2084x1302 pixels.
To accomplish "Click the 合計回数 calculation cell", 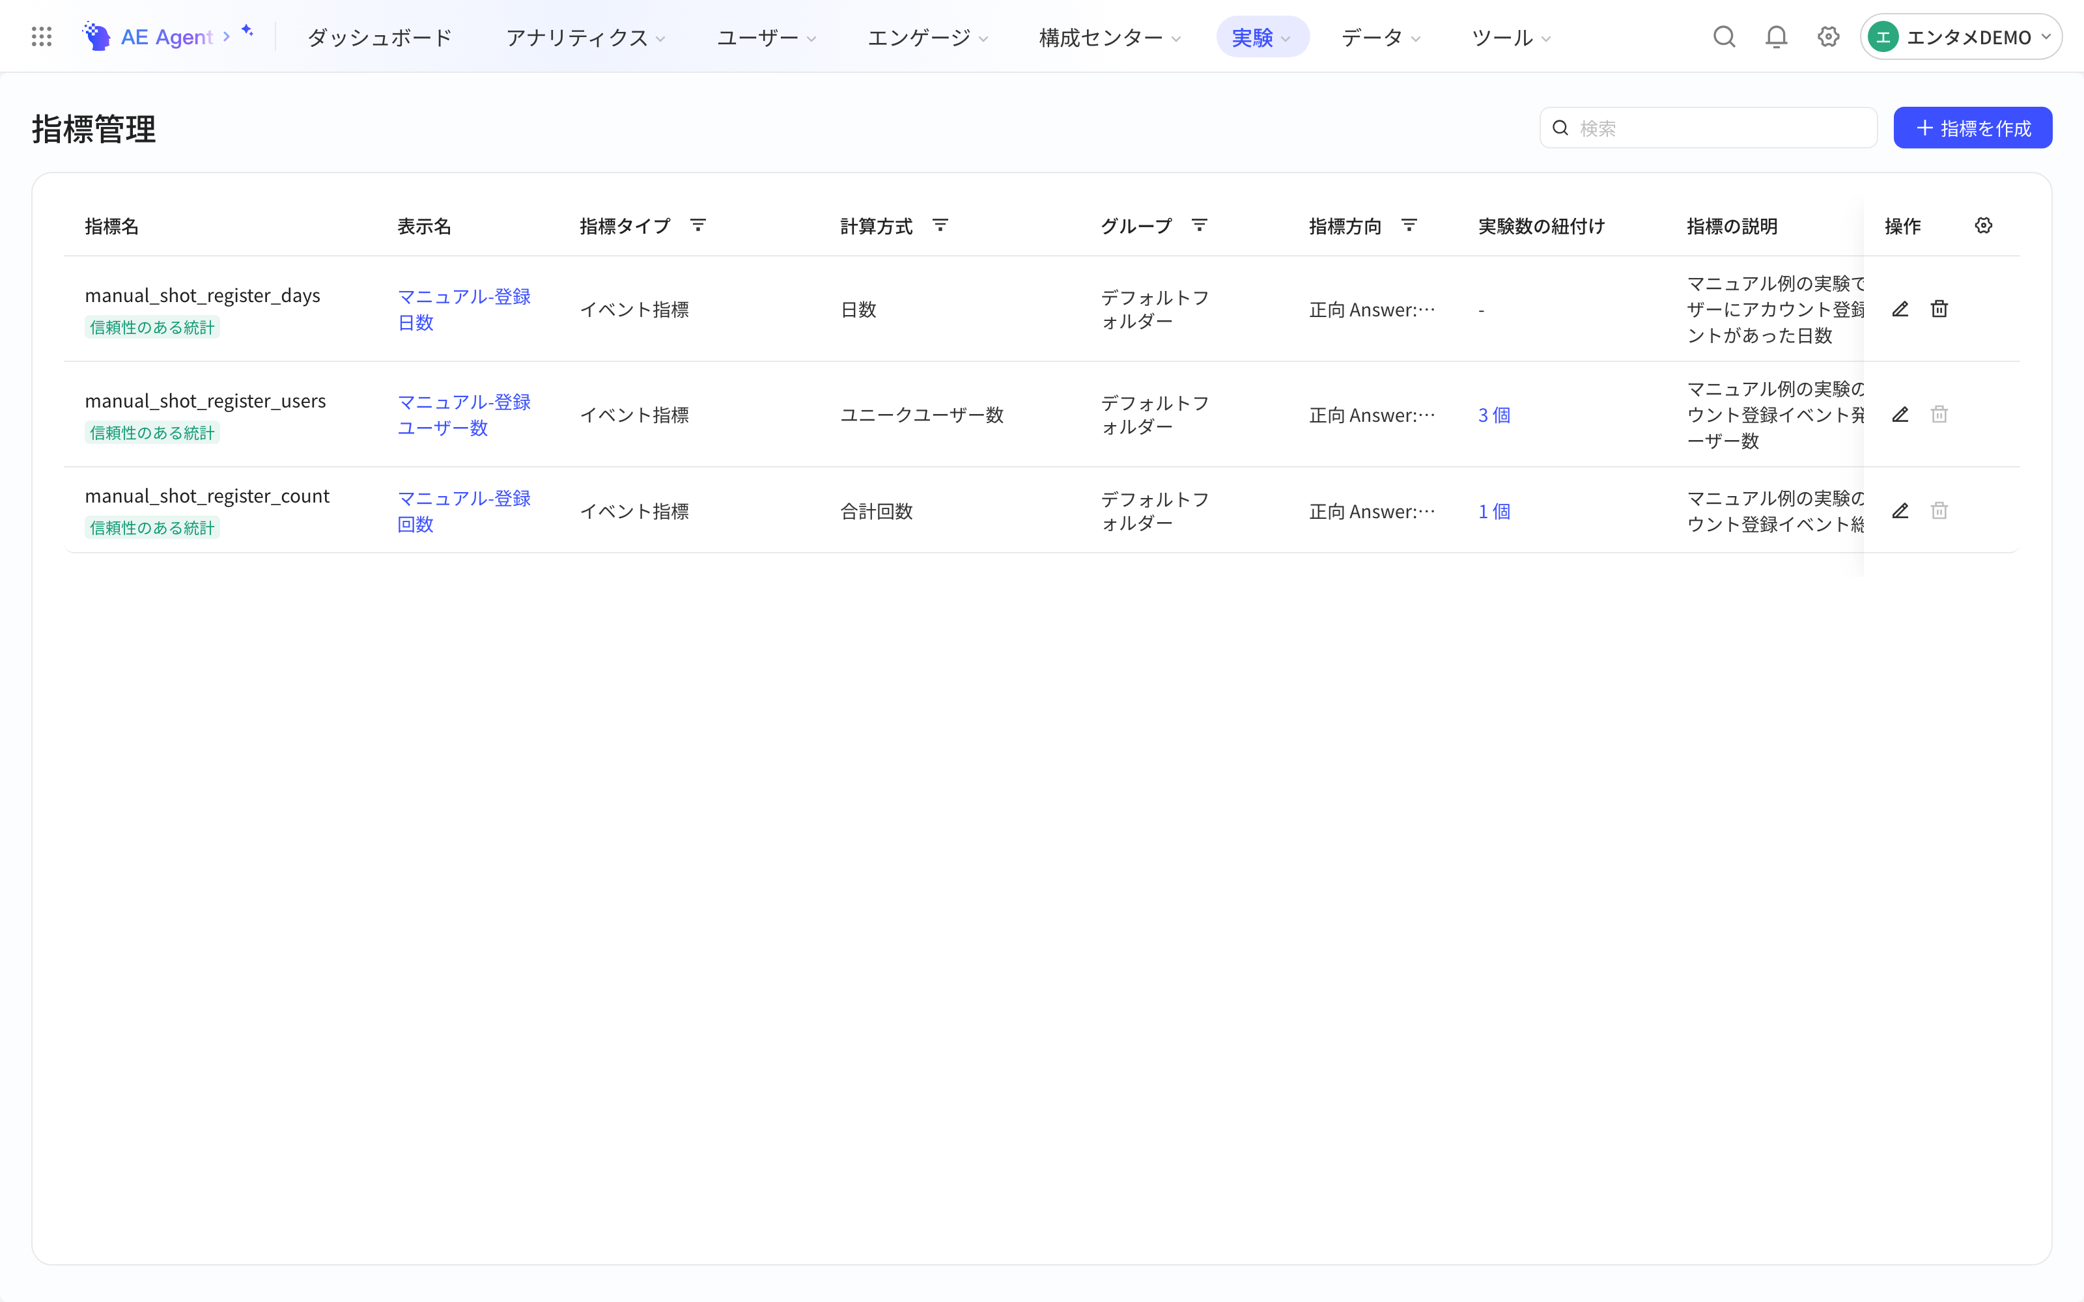I will click(877, 512).
